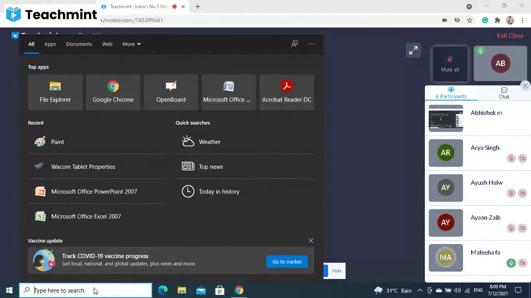
Task: Close the Teachmint browser tab
Action: (183, 7)
